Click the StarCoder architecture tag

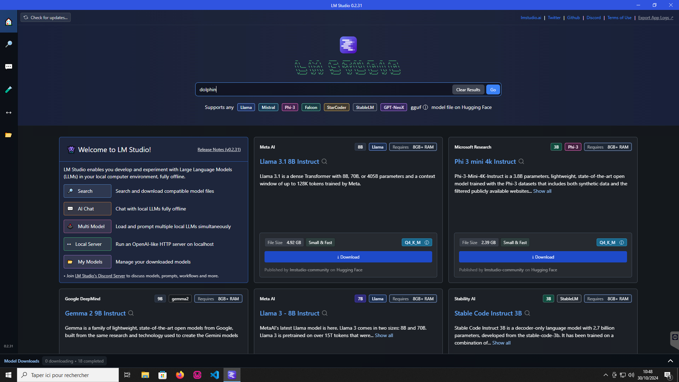click(336, 108)
